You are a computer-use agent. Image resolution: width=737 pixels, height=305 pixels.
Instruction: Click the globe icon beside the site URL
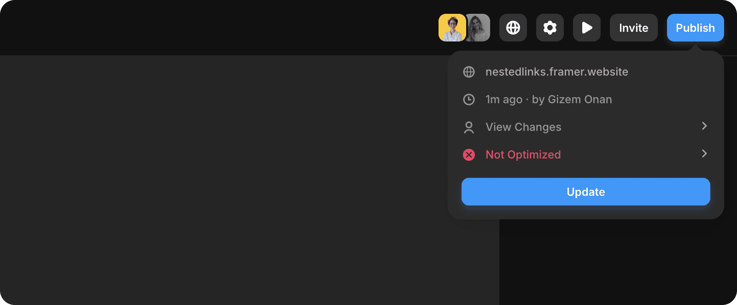[469, 72]
